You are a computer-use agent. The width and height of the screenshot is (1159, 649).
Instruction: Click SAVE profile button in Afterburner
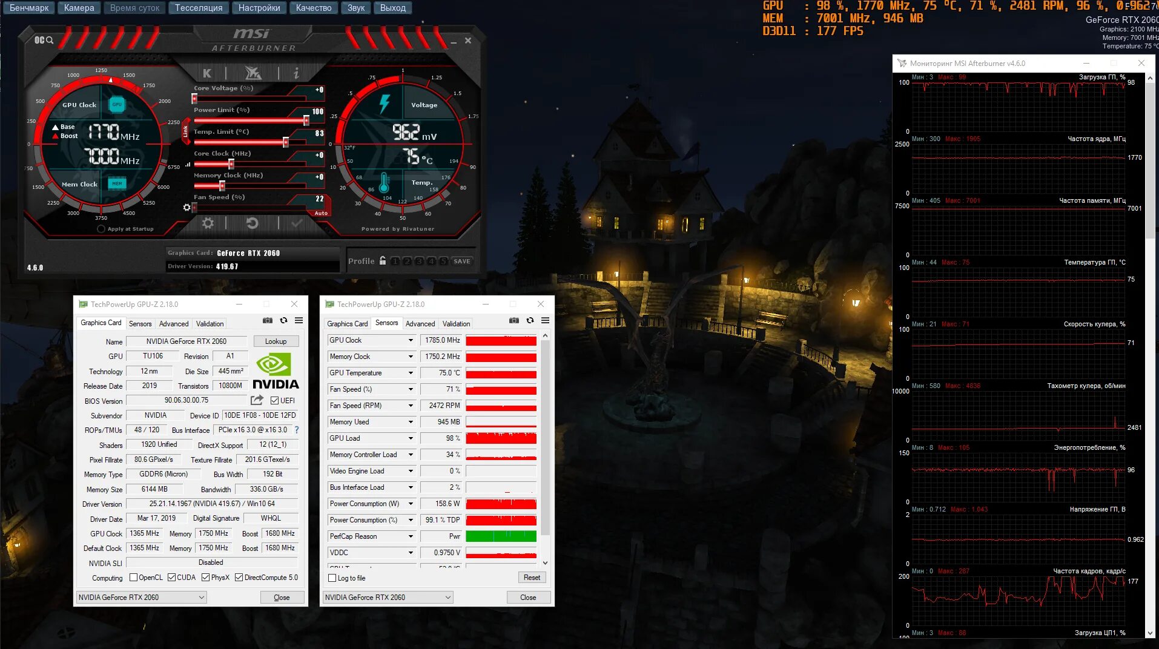[x=461, y=261]
